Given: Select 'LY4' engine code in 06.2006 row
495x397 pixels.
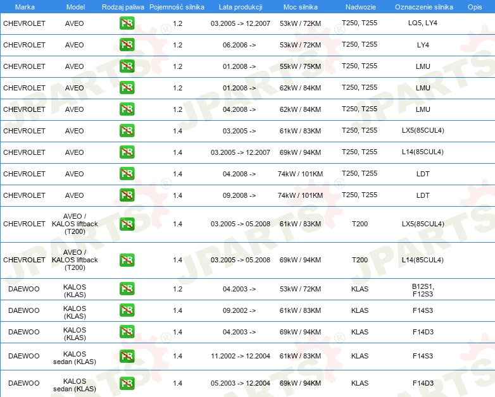Looking at the screenshot, I should [423, 45].
